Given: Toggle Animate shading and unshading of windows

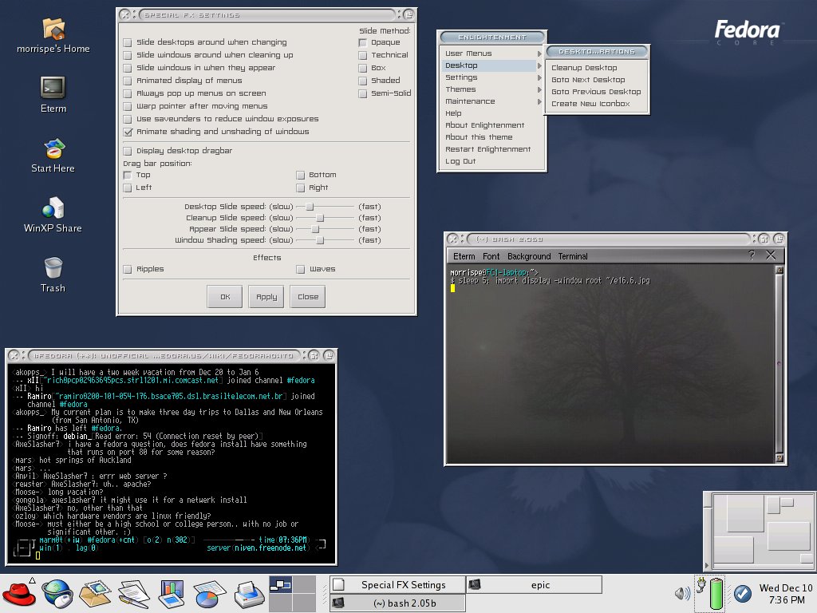Looking at the screenshot, I should [x=128, y=132].
